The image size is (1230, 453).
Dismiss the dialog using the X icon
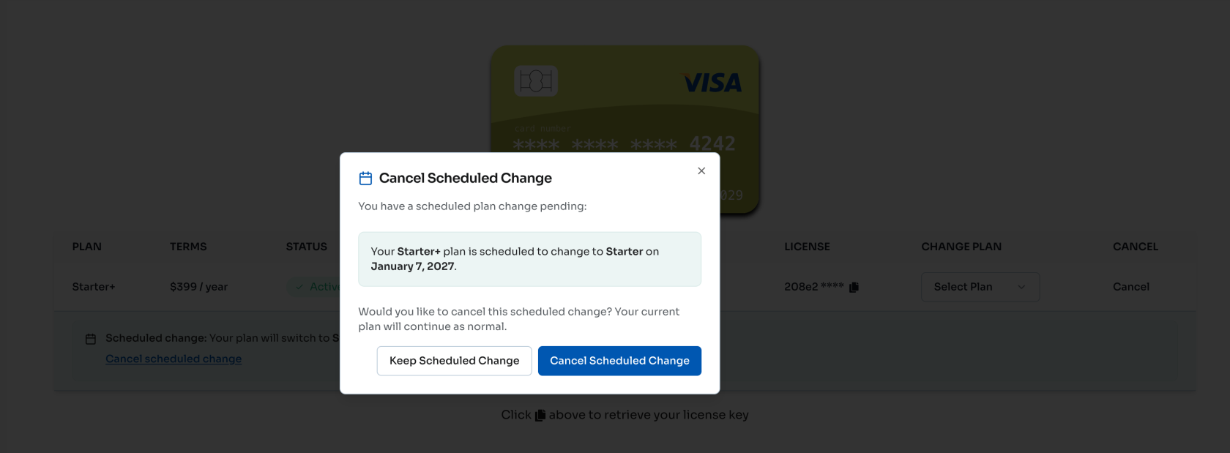(x=701, y=171)
